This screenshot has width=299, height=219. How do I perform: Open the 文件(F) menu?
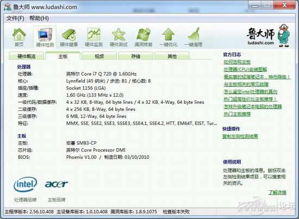(15, 18)
